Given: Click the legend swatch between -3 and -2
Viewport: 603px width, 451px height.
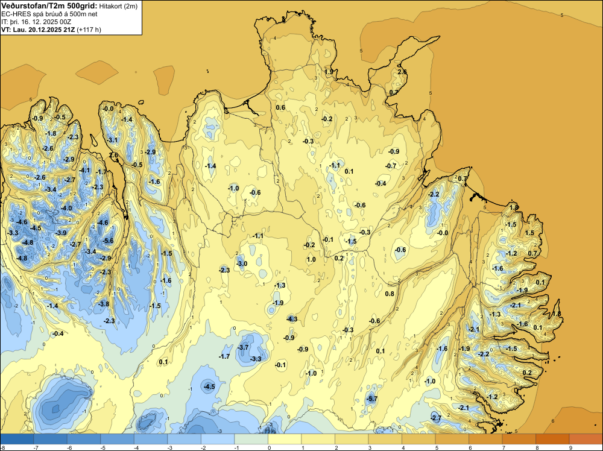Looking at the screenshot, I should 184,439.
